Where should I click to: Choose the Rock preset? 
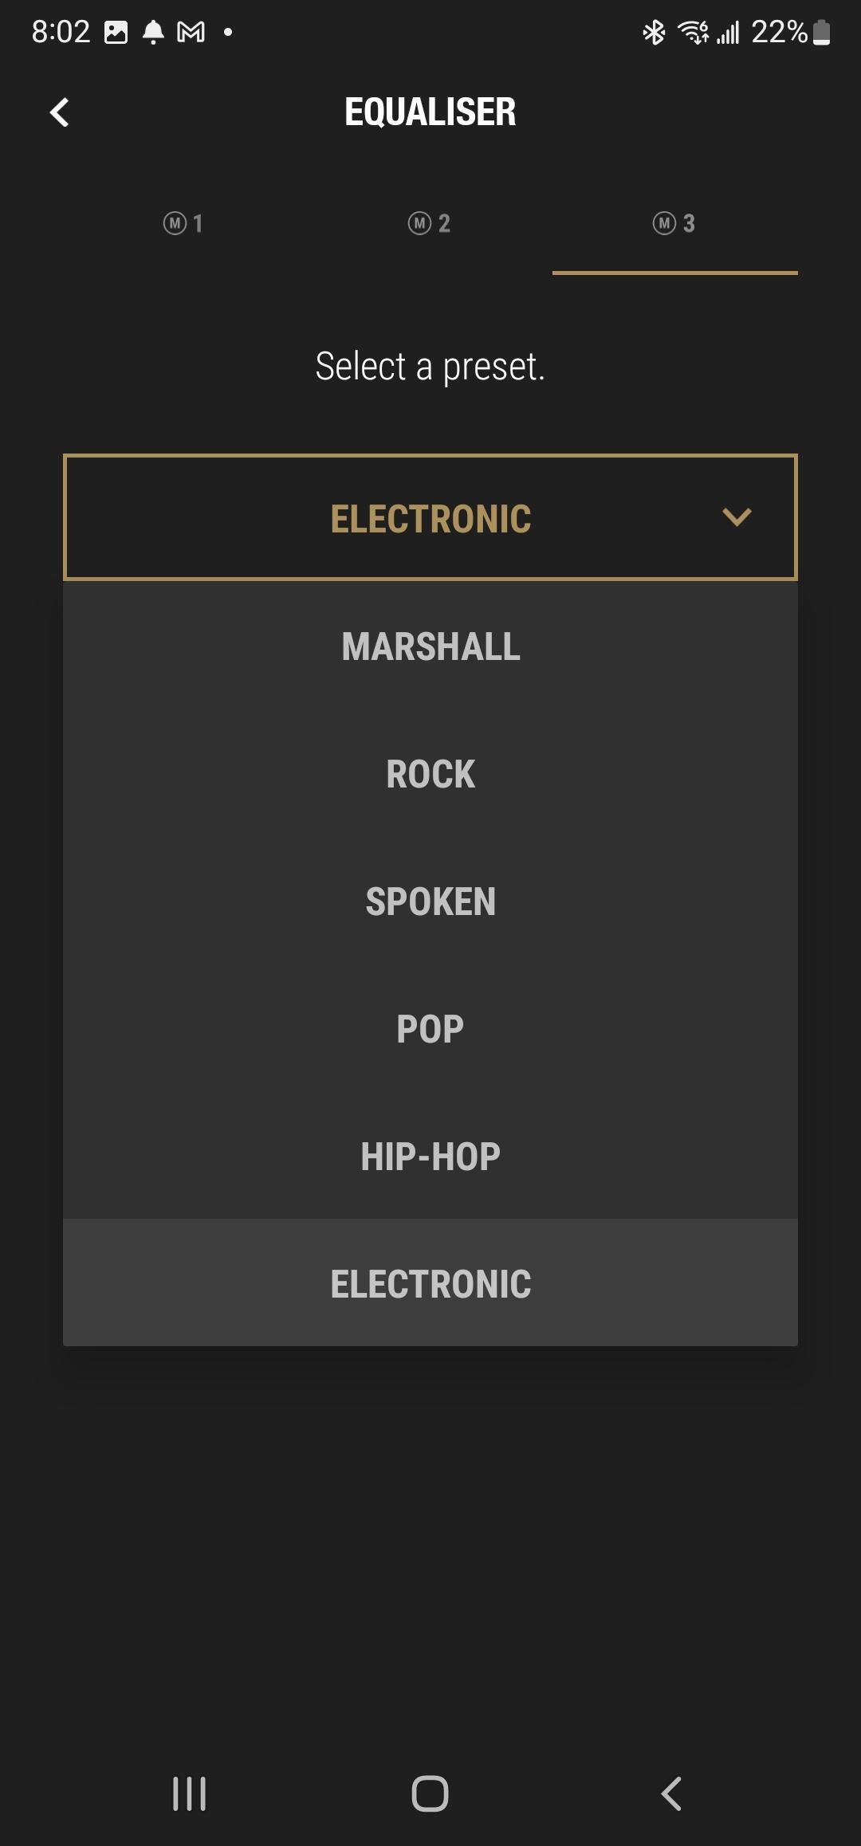coord(431,774)
